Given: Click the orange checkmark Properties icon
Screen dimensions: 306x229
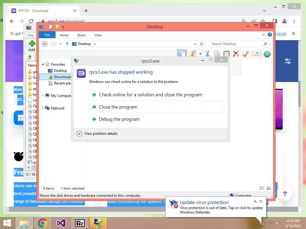Looking at the screenshot, I should click(245, 54).
